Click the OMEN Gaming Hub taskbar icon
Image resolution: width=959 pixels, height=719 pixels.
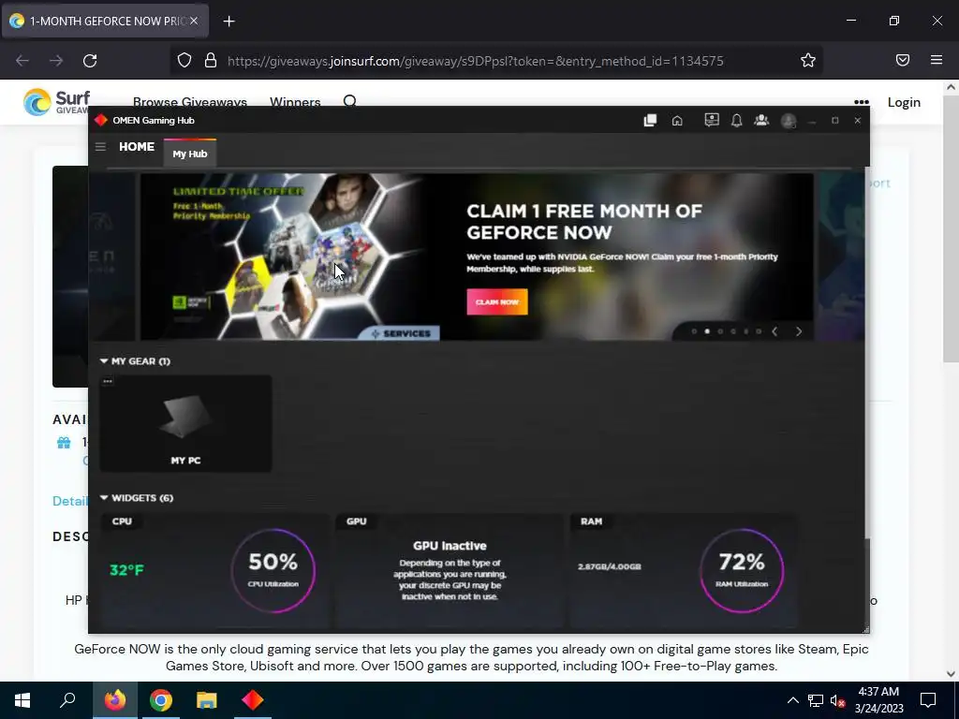[253, 700]
